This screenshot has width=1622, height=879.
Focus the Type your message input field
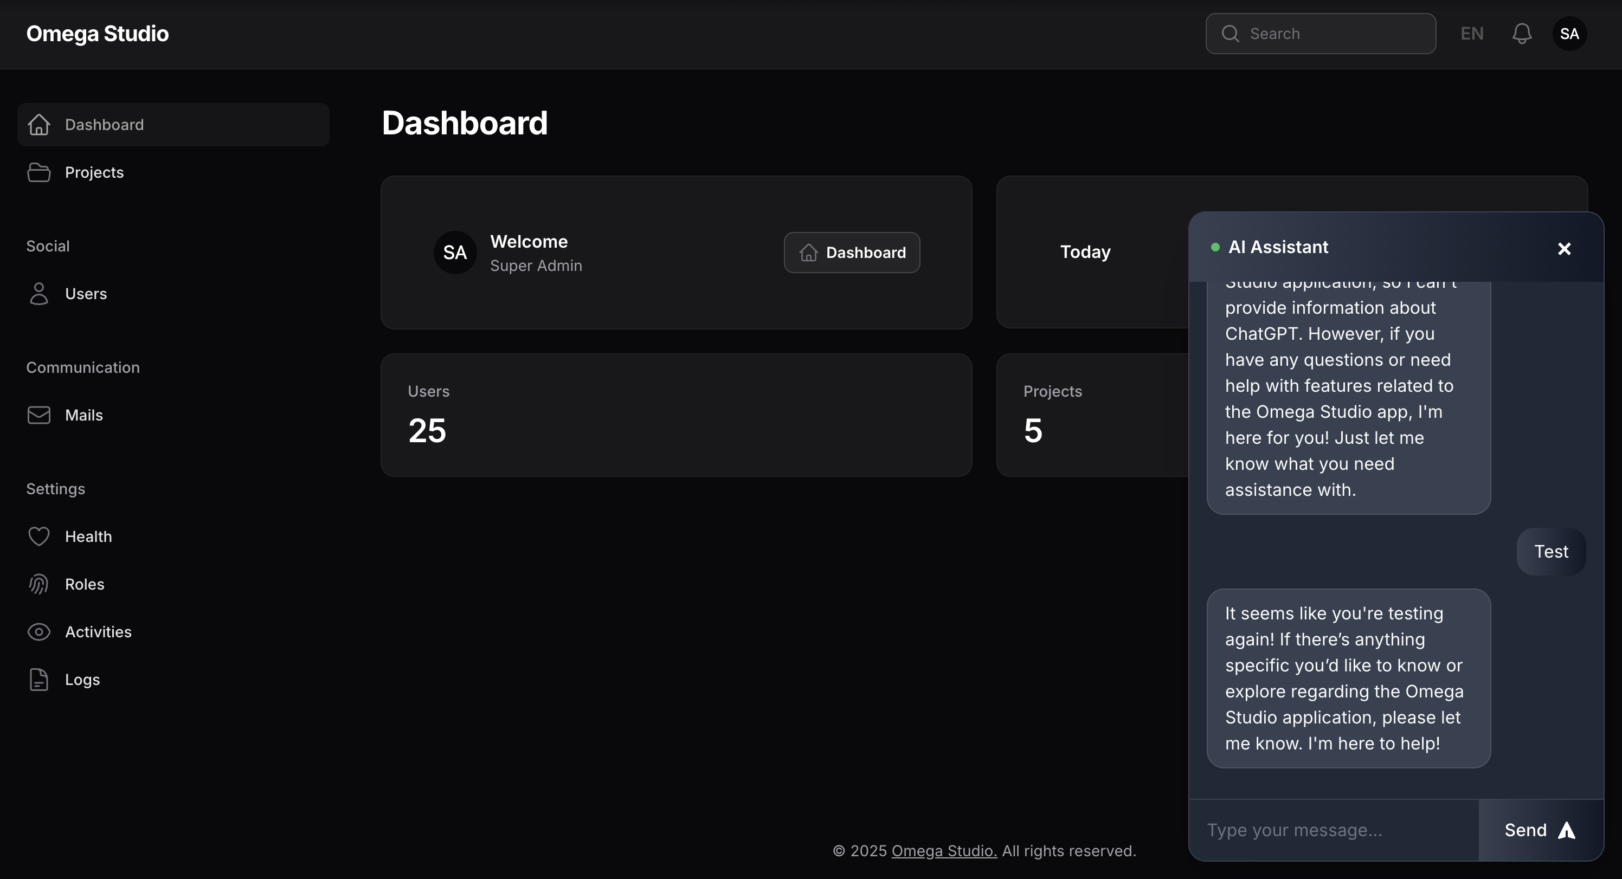tap(1322, 830)
